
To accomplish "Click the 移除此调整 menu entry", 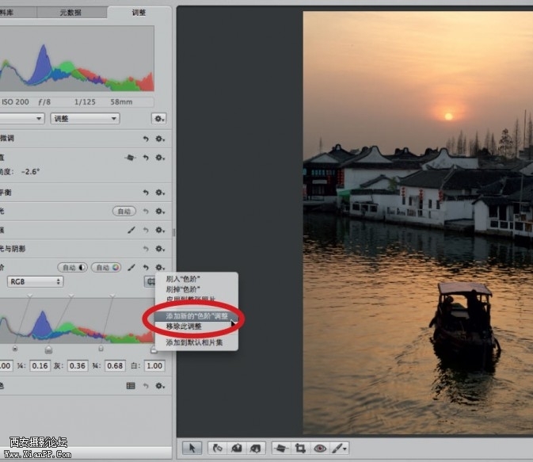I will (184, 326).
